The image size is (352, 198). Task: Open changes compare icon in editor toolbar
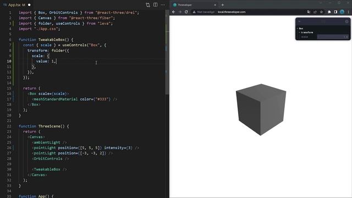(x=148, y=5)
